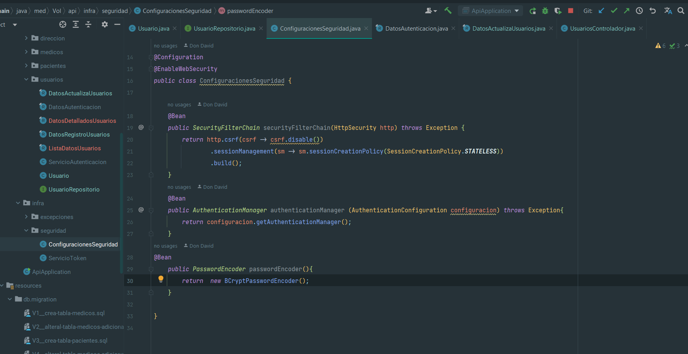The width and height of the screenshot is (688, 354).
Task: Click the Translate icon in toolbar
Action: click(668, 11)
